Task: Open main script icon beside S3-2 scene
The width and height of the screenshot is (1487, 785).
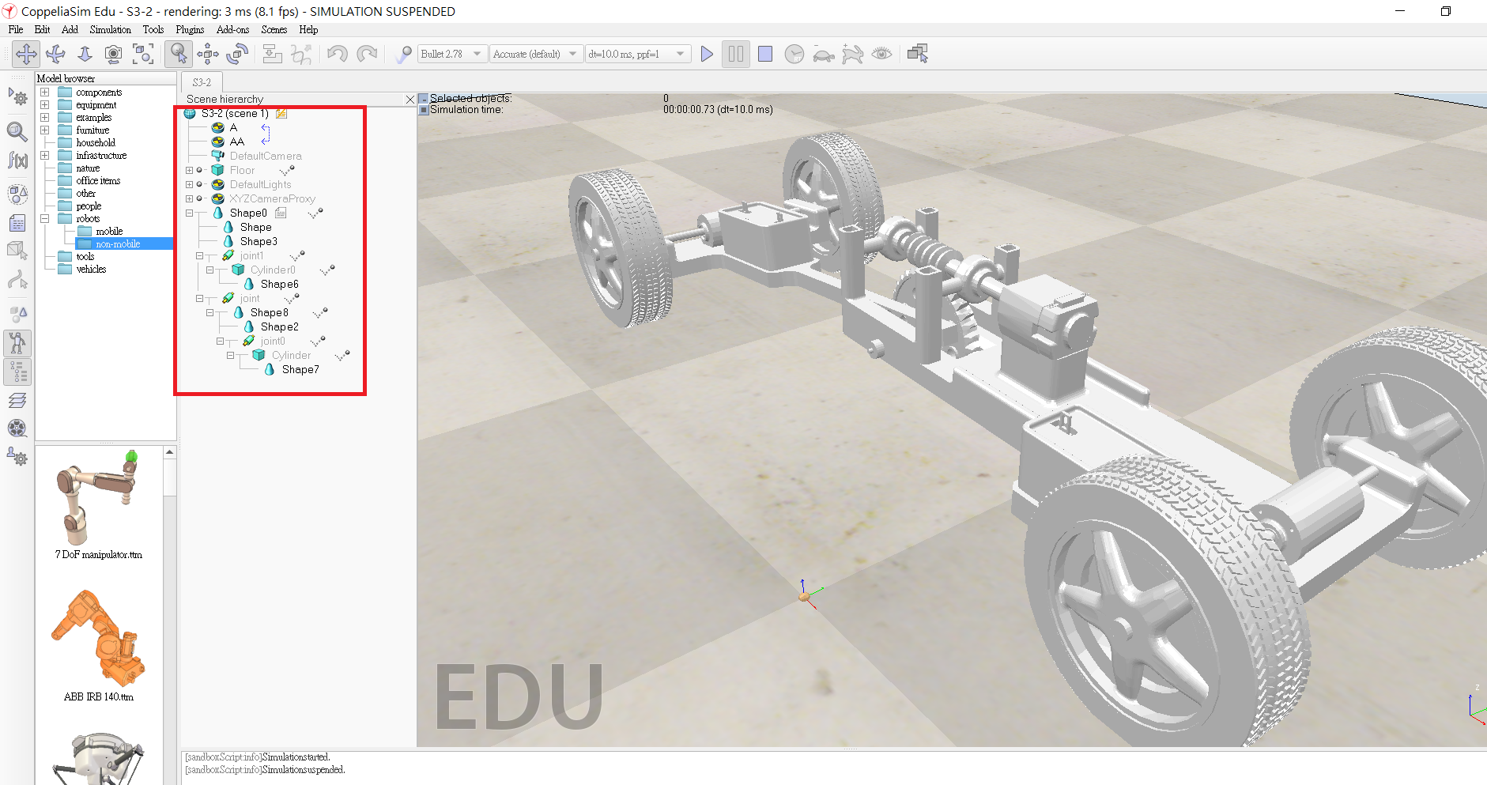Action: pyautogui.click(x=281, y=114)
